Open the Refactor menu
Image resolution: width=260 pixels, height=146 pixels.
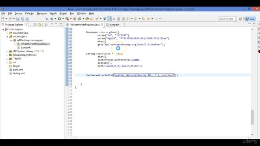[x=30, y=13]
